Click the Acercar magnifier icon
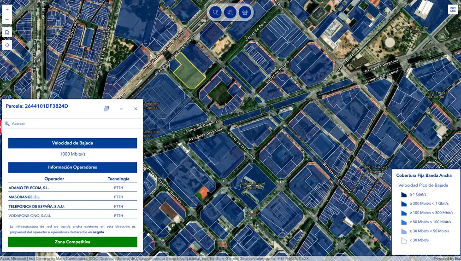 click(7, 124)
